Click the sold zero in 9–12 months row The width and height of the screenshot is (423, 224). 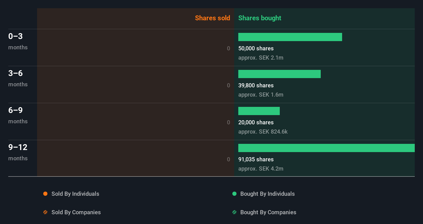click(x=229, y=159)
